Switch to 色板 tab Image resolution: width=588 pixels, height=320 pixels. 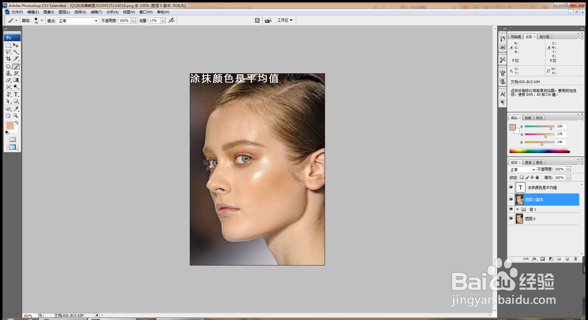click(x=528, y=118)
